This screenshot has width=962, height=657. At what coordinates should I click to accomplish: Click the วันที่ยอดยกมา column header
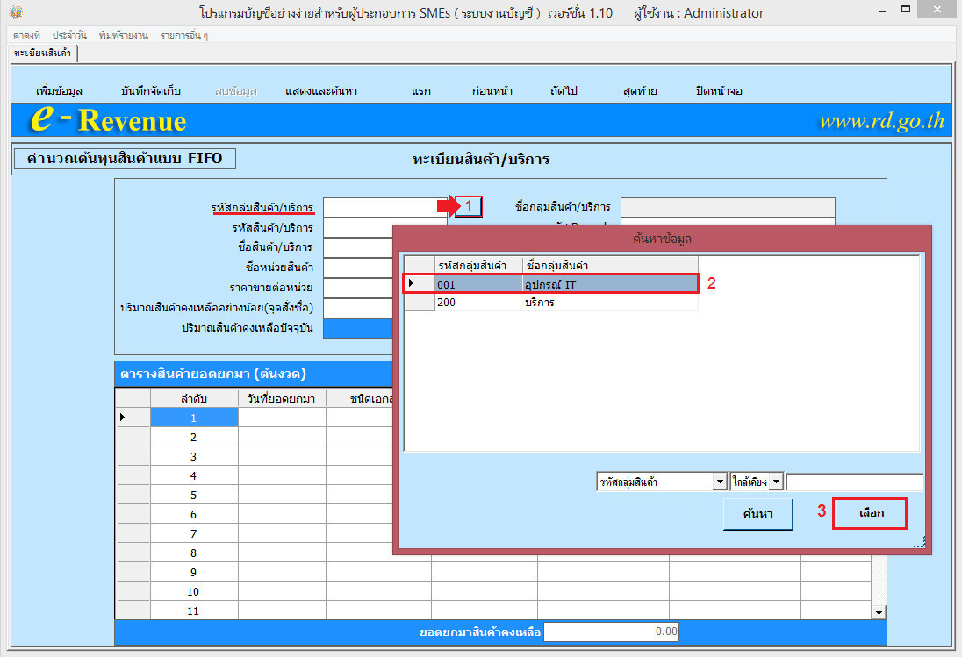tap(282, 398)
